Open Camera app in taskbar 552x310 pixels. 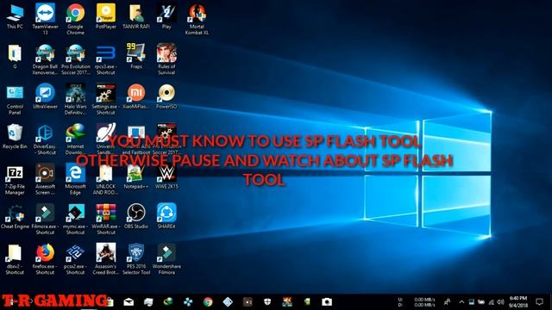[x=327, y=302]
